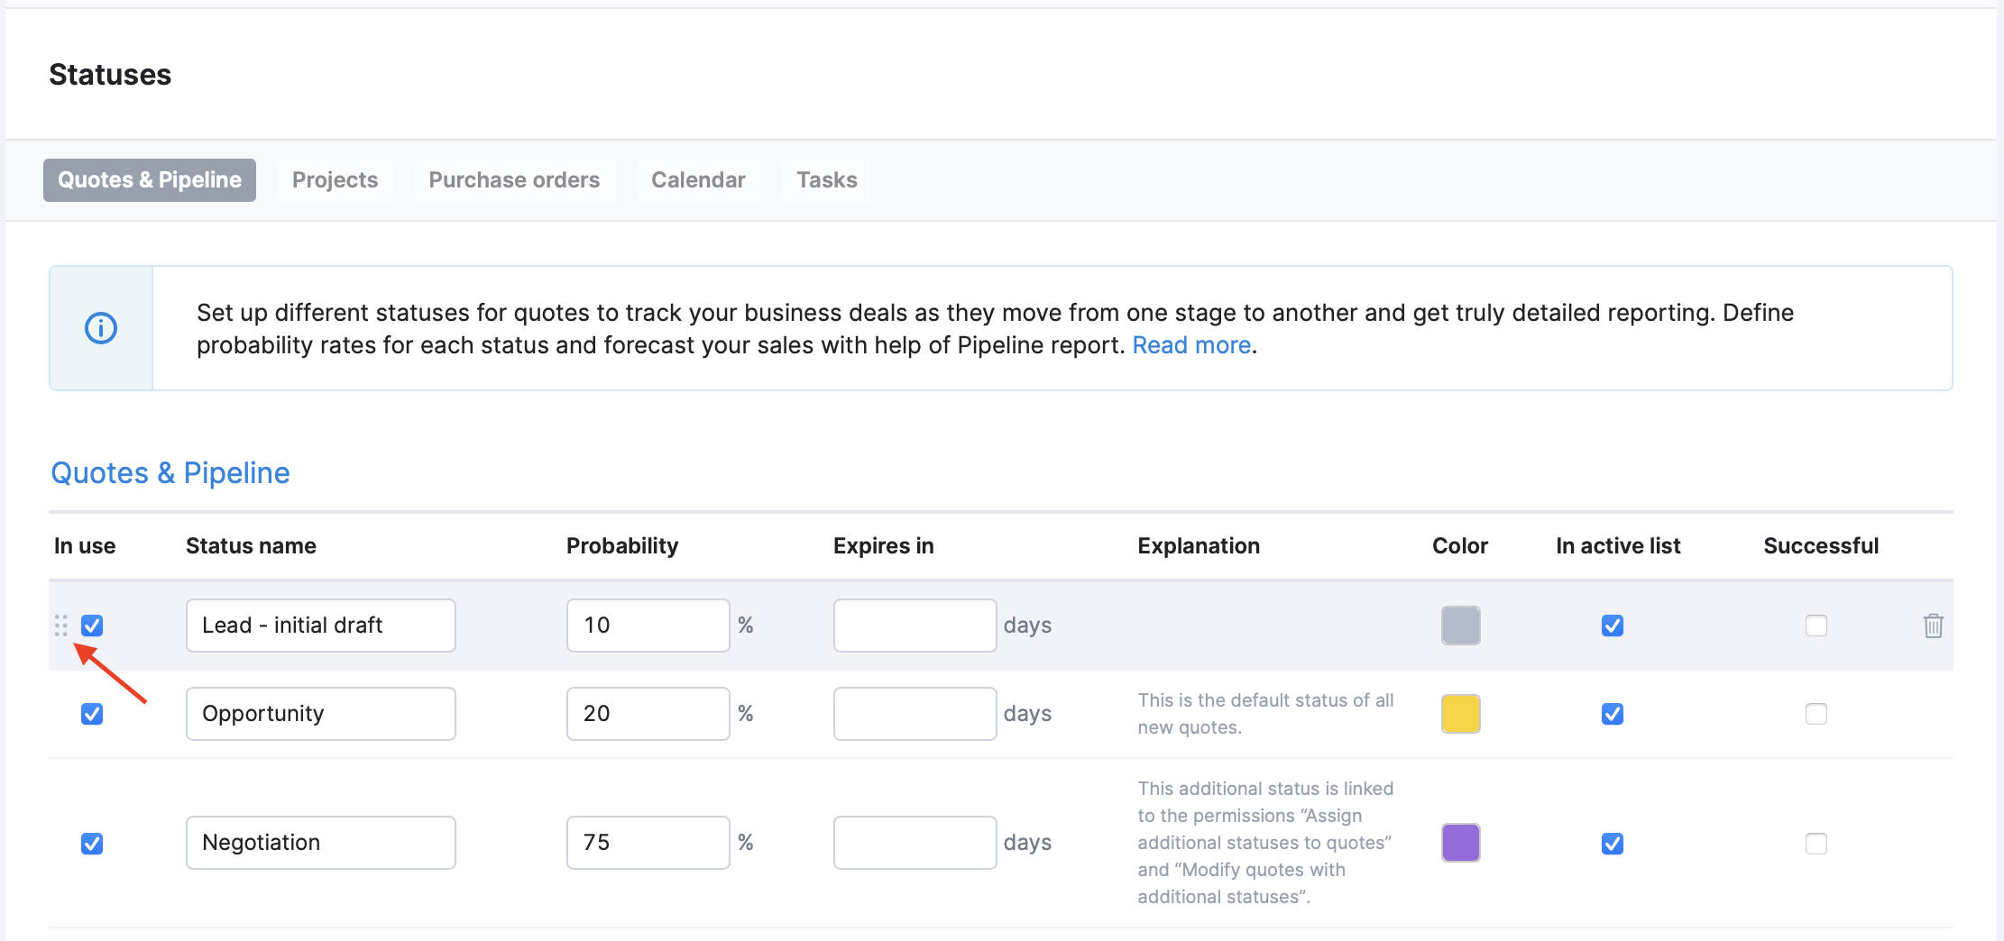Viewport: 2004px width, 941px height.
Task: Open the Quotes & Pipeline tab
Action: 150,180
